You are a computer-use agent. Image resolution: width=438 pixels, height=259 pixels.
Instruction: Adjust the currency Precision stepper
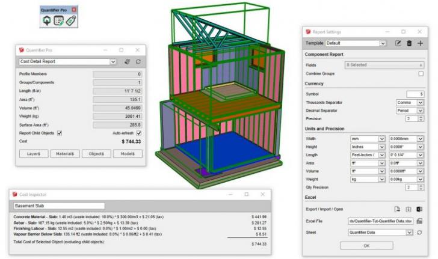421,118
